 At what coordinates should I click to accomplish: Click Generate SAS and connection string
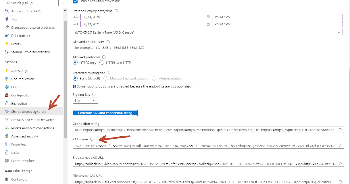click(x=105, y=113)
